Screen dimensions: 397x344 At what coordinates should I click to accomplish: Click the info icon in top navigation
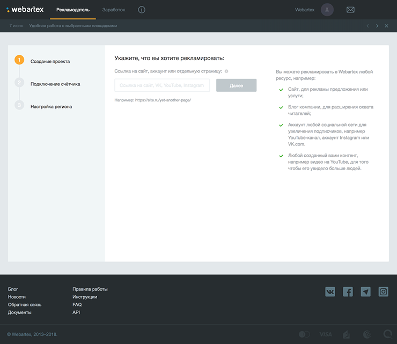142,10
